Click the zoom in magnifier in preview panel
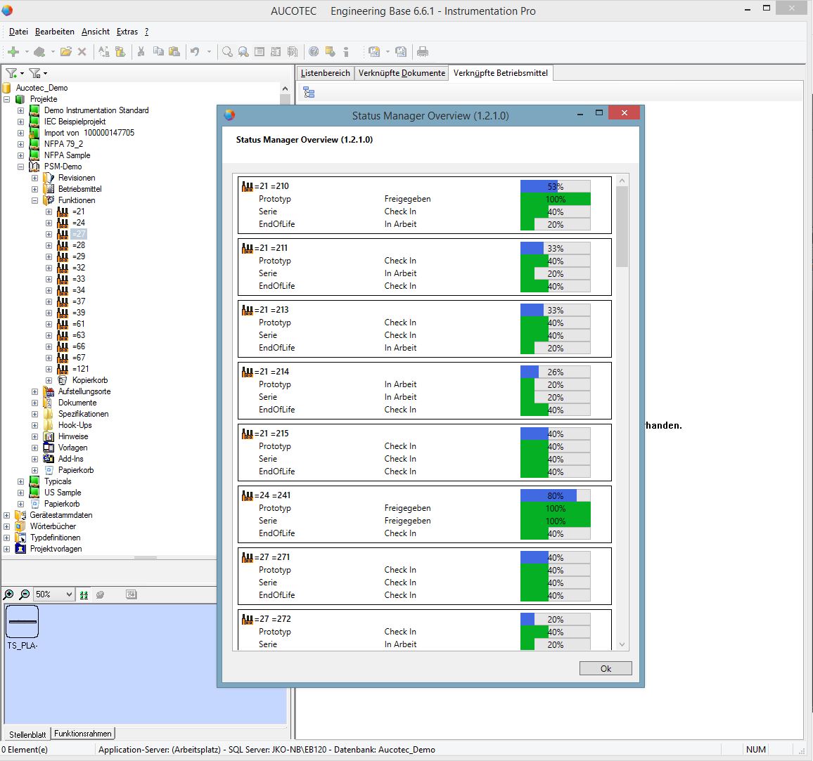The image size is (813, 761). 9,594
